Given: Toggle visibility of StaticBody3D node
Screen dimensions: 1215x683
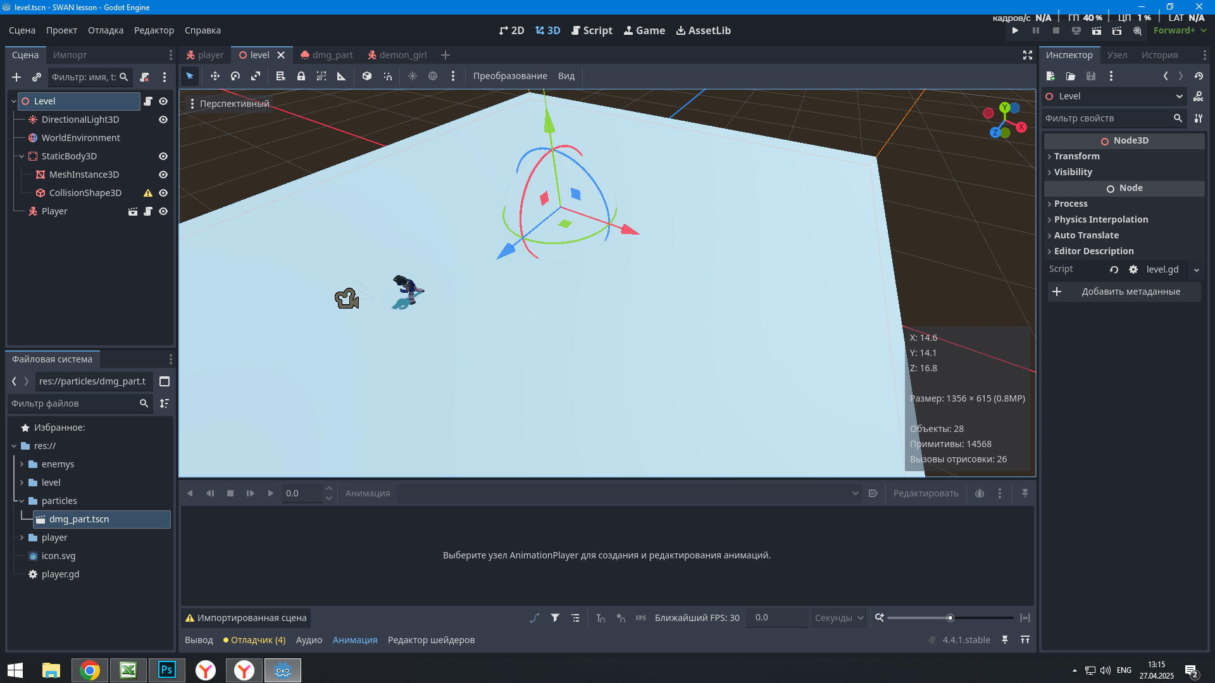Looking at the screenshot, I should [163, 156].
